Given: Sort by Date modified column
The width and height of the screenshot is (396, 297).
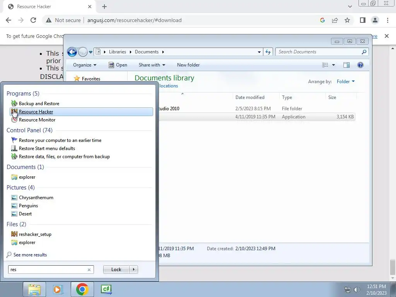Looking at the screenshot, I should (x=256, y=97).
